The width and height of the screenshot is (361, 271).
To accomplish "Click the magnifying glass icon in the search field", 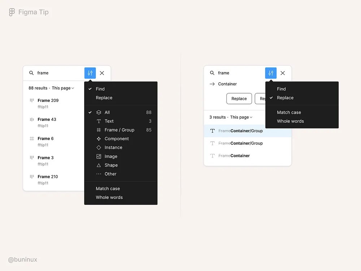I will tap(31, 73).
